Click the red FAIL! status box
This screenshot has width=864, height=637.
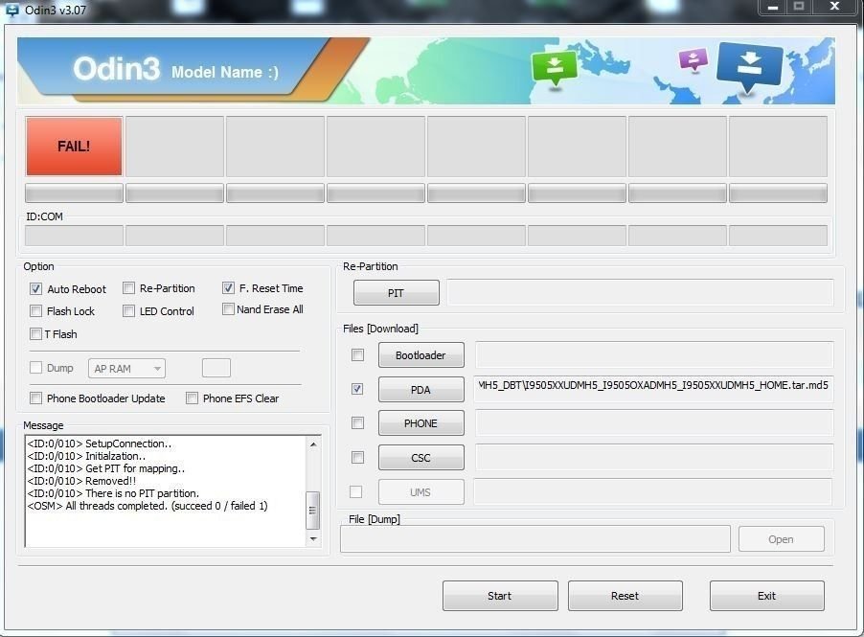(74, 146)
